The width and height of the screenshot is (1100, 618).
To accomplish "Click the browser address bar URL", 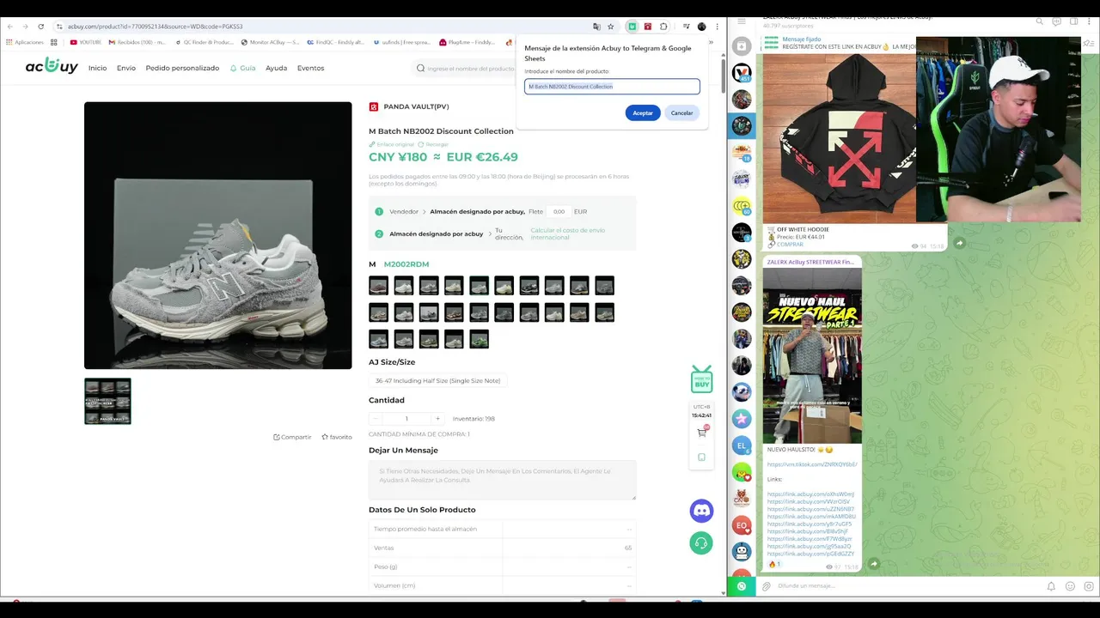I will 155,27.
